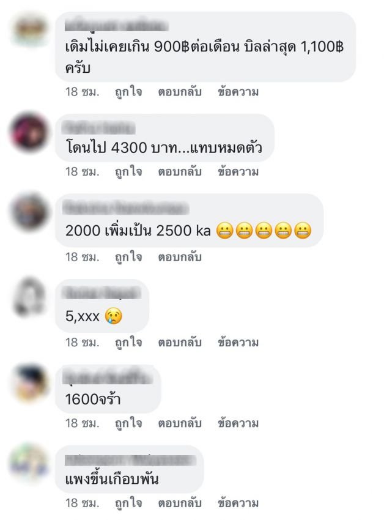
Task: Open avatar of the 900฿ comment author
Action: point(30,29)
